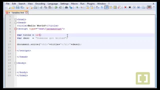Click the word 'javascript' in script tag
The width and height of the screenshot is (160, 90).
(x=54, y=29)
